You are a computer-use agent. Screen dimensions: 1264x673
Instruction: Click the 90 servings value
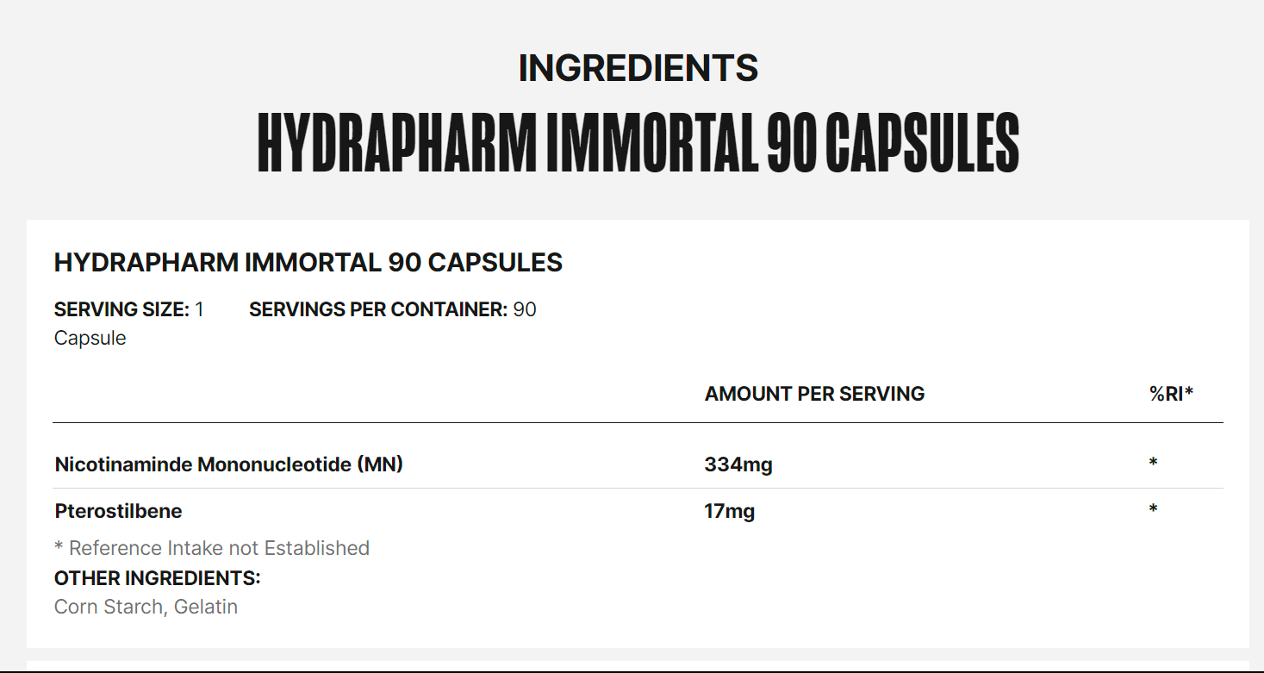(525, 309)
